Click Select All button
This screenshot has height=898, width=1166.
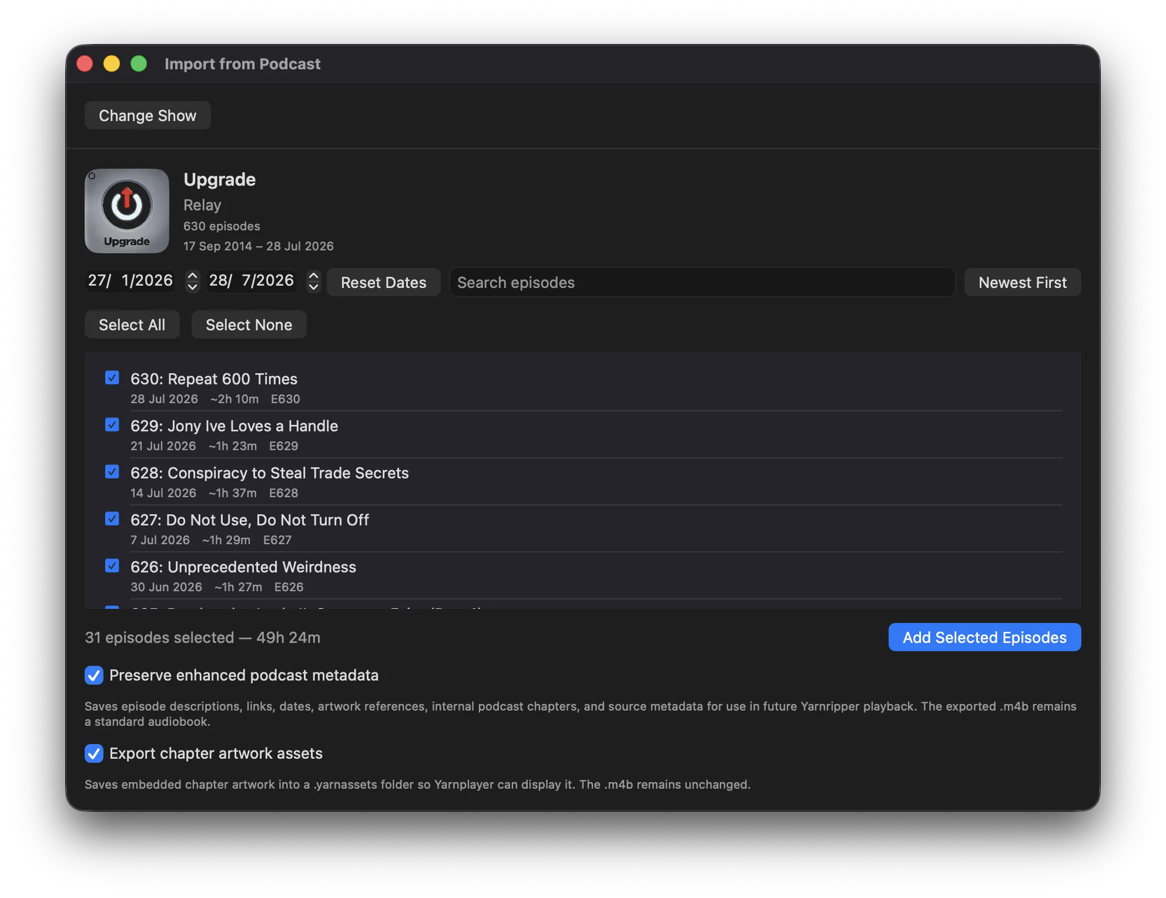132,324
